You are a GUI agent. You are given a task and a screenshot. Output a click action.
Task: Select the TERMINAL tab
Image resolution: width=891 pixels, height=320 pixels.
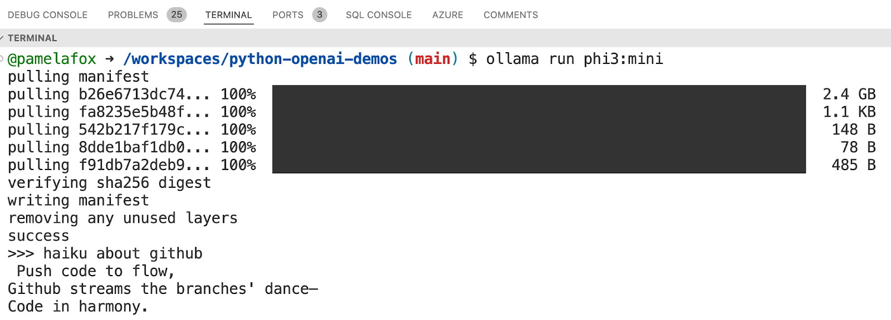(x=228, y=15)
